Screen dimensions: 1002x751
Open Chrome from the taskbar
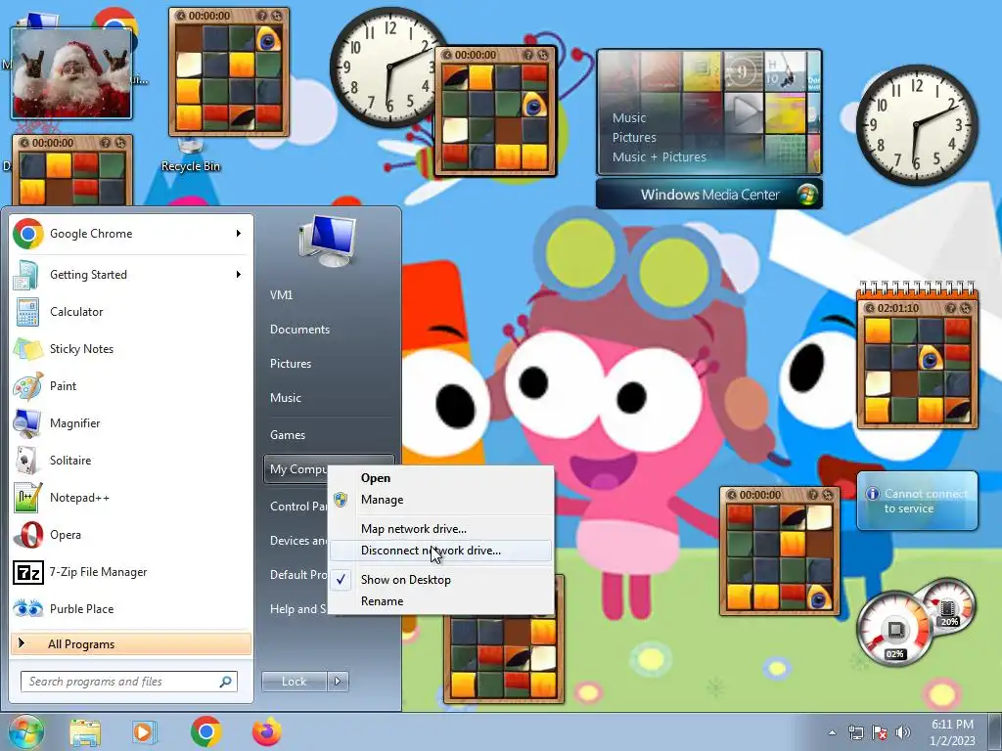click(x=205, y=731)
